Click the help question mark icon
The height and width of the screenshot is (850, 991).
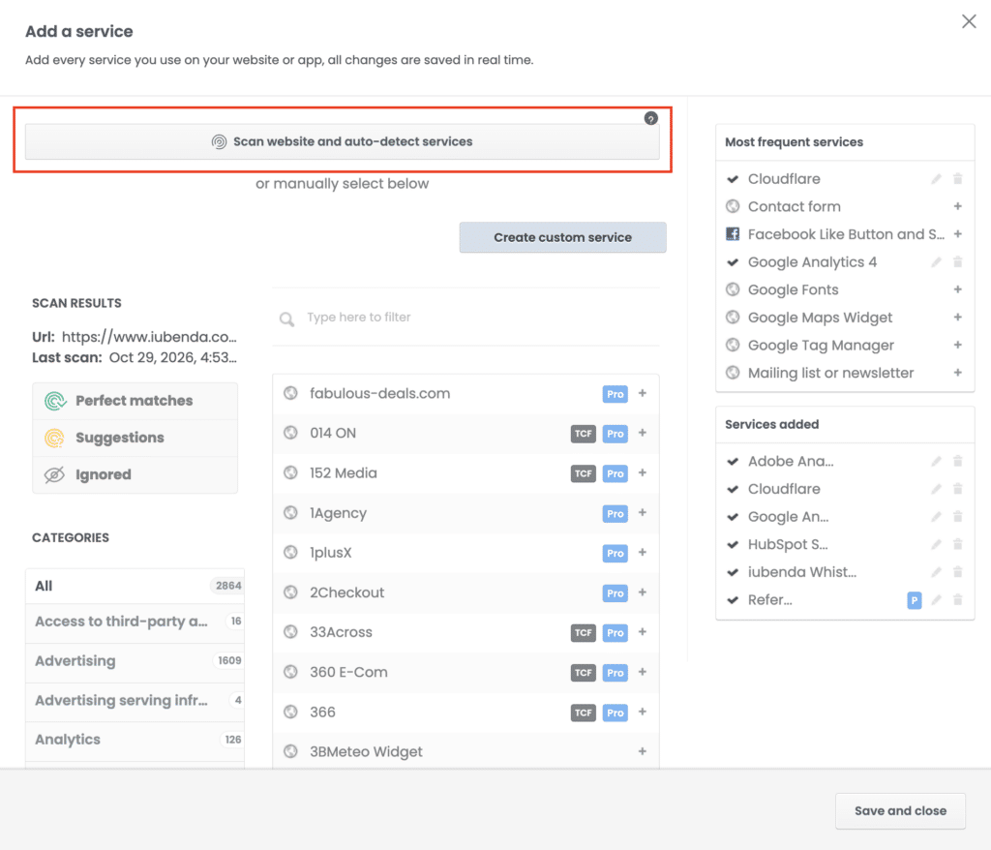[651, 118]
